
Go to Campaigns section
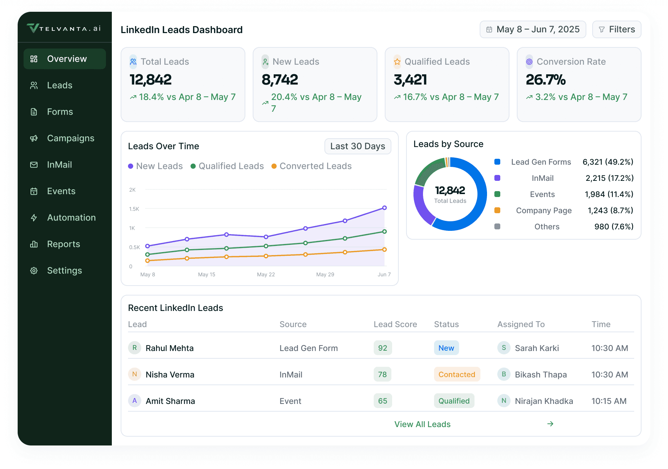65,138
